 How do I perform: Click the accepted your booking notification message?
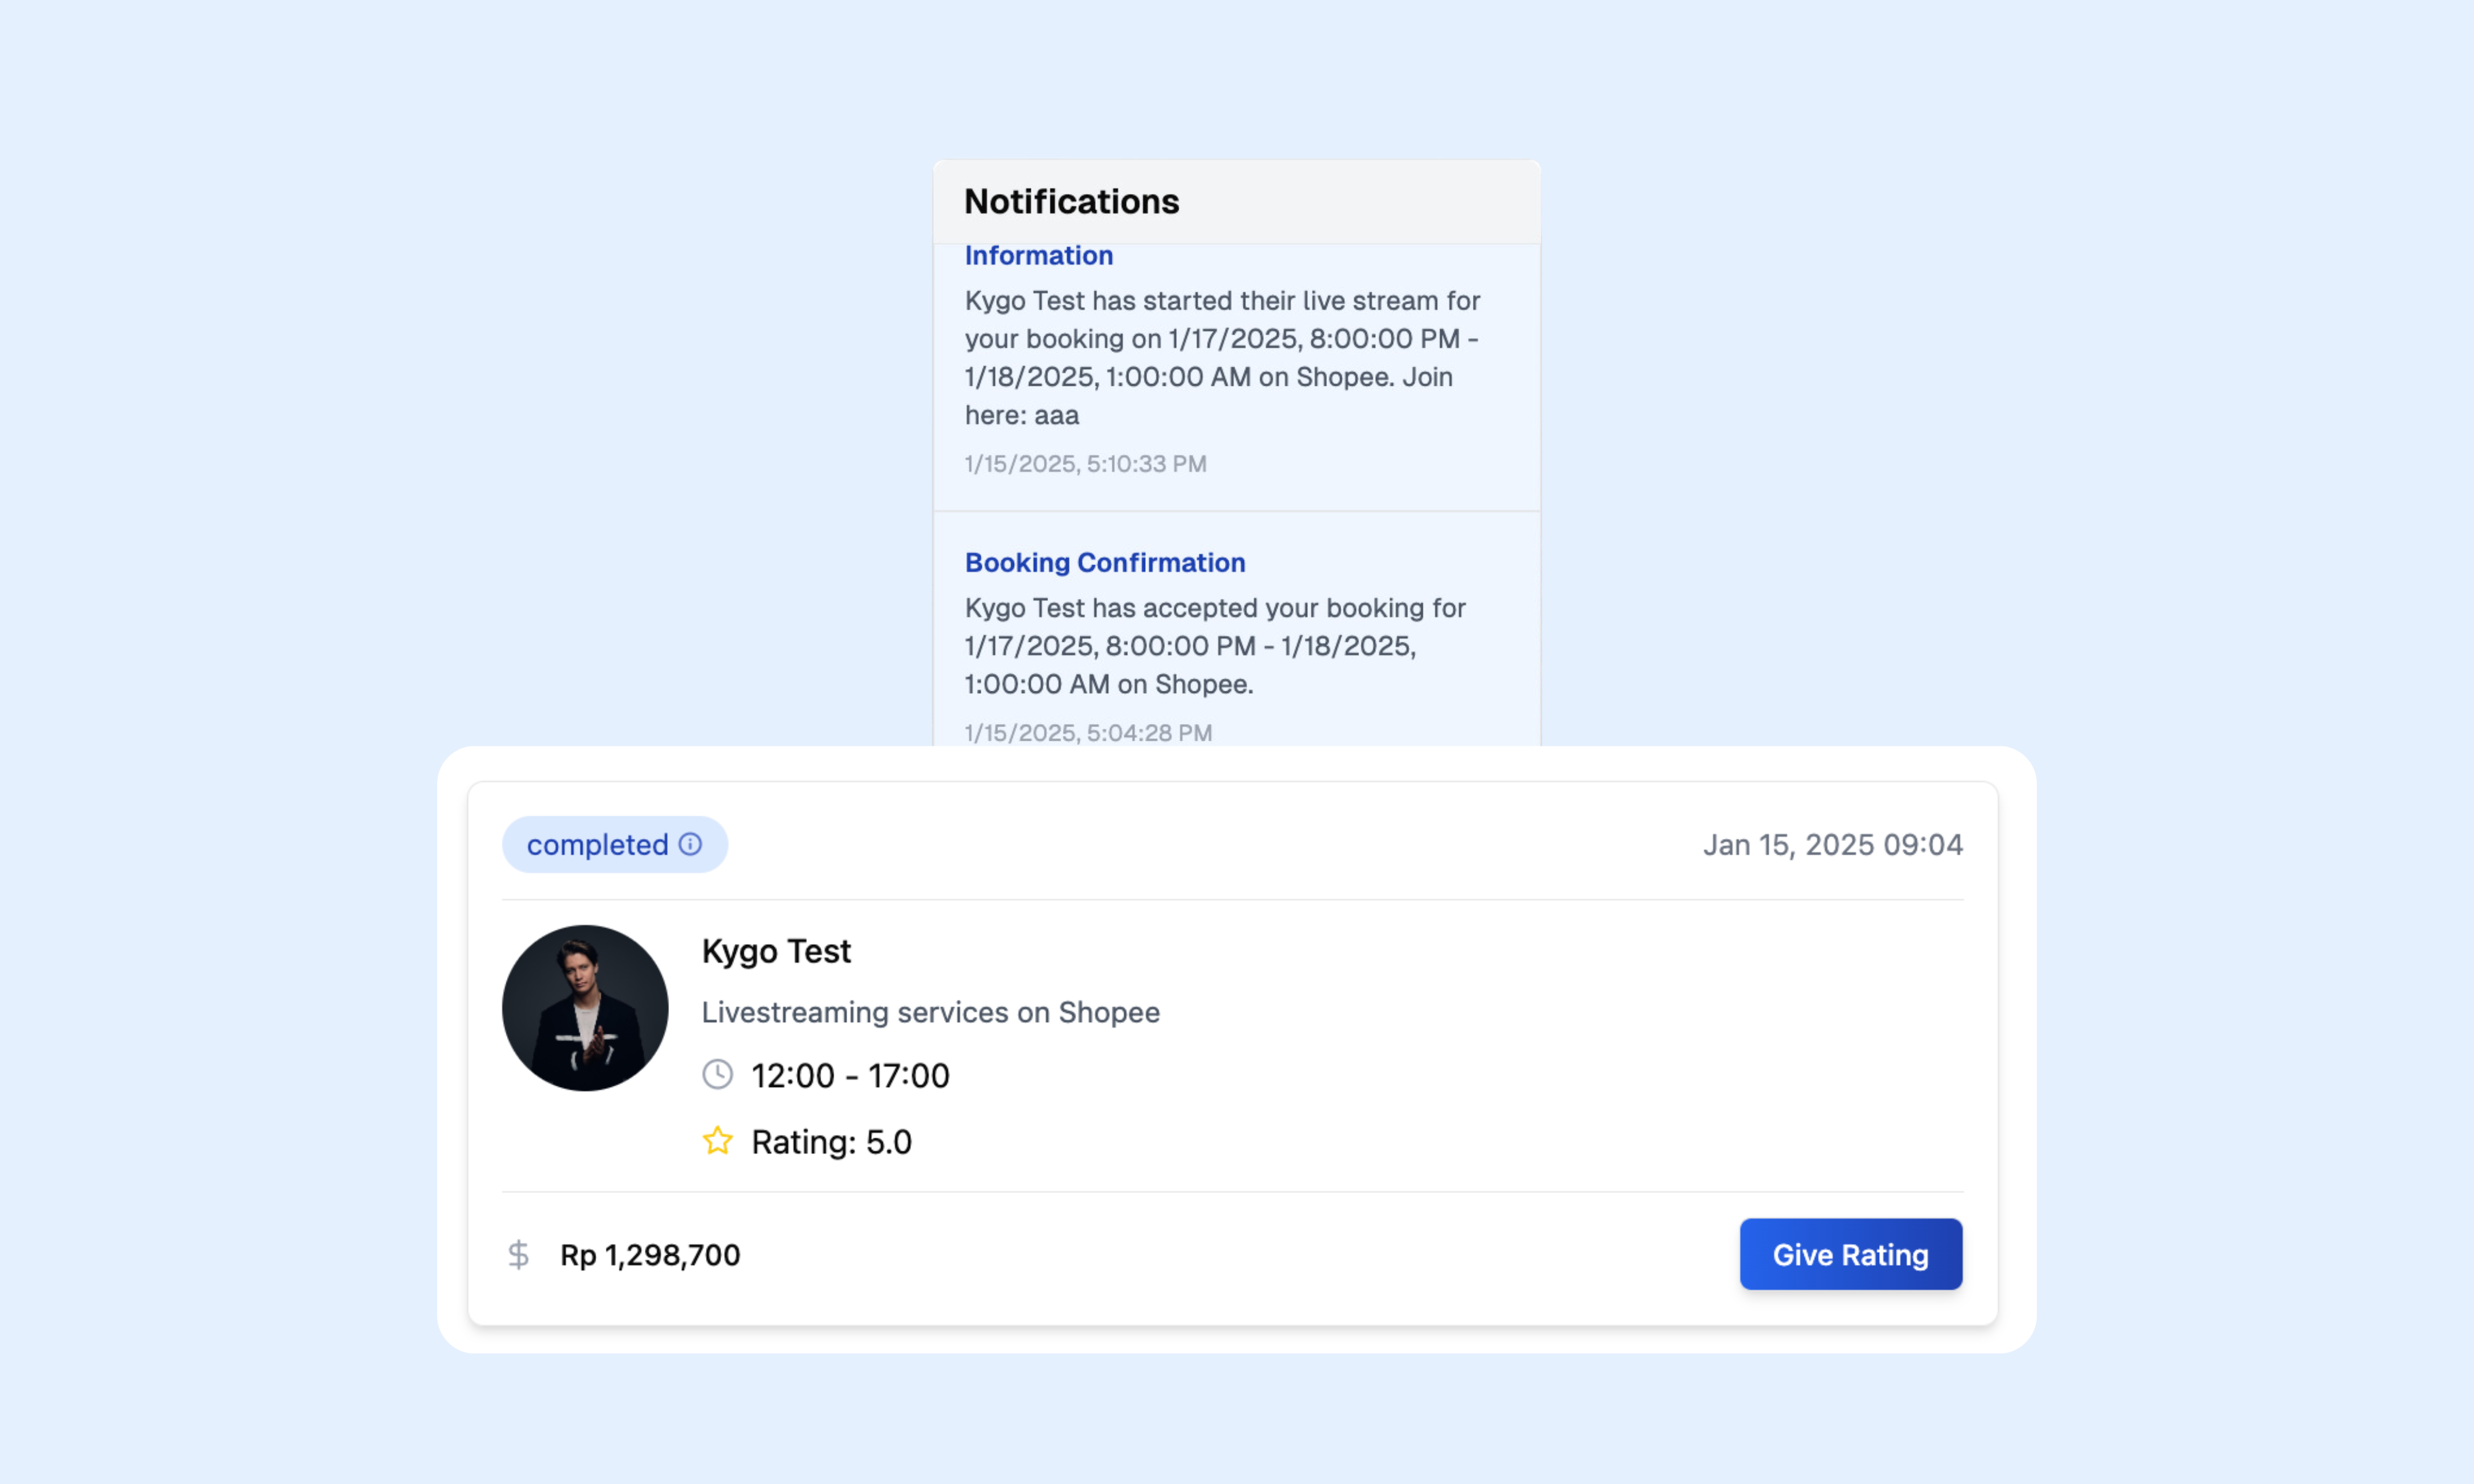(x=1215, y=646)
